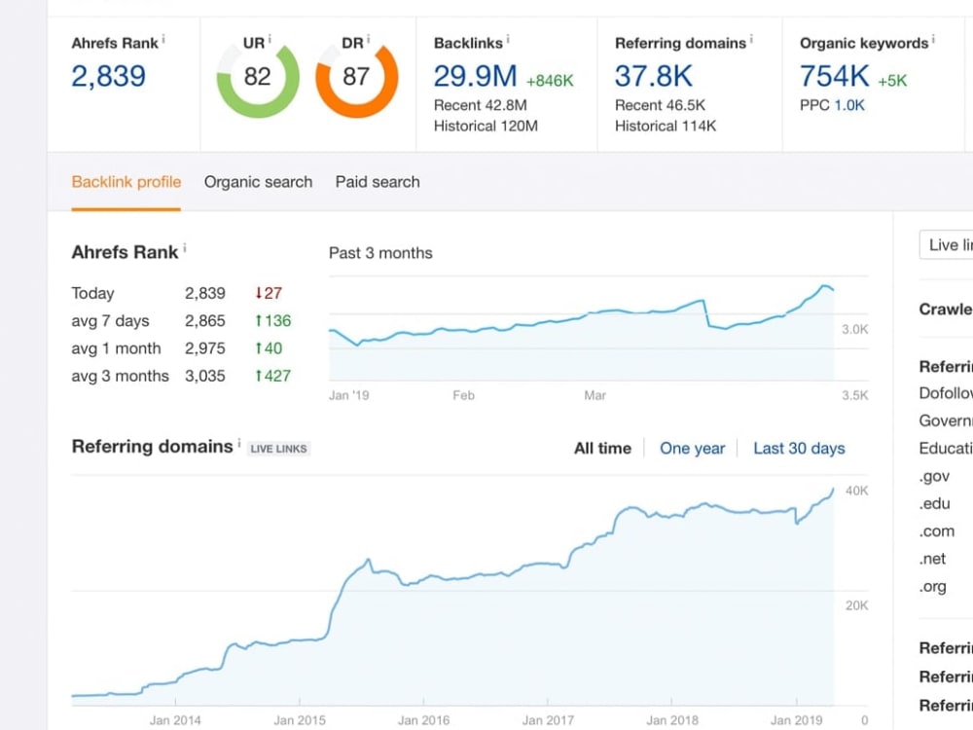This screenshot has width=973, height=730.
Task: Click the +5K keywords change
Action: click(x=892, y=81)
